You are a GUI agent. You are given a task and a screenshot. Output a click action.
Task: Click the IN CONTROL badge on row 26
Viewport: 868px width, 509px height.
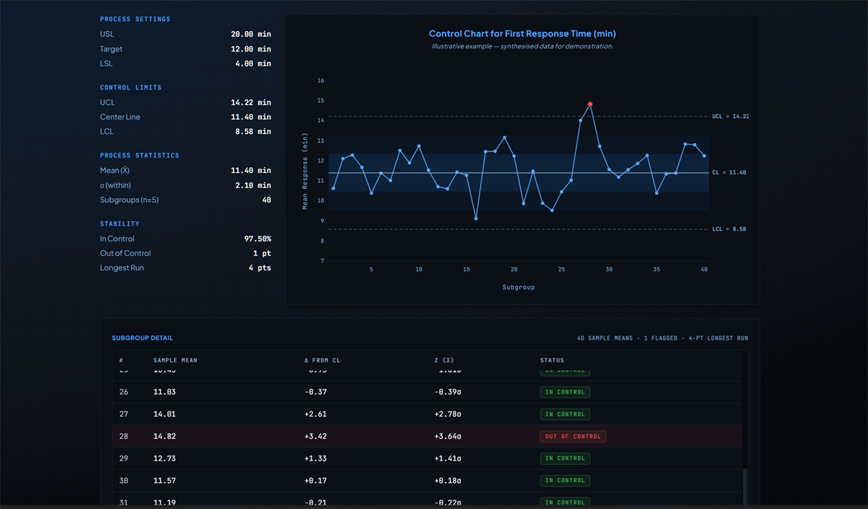coord(565,392)
